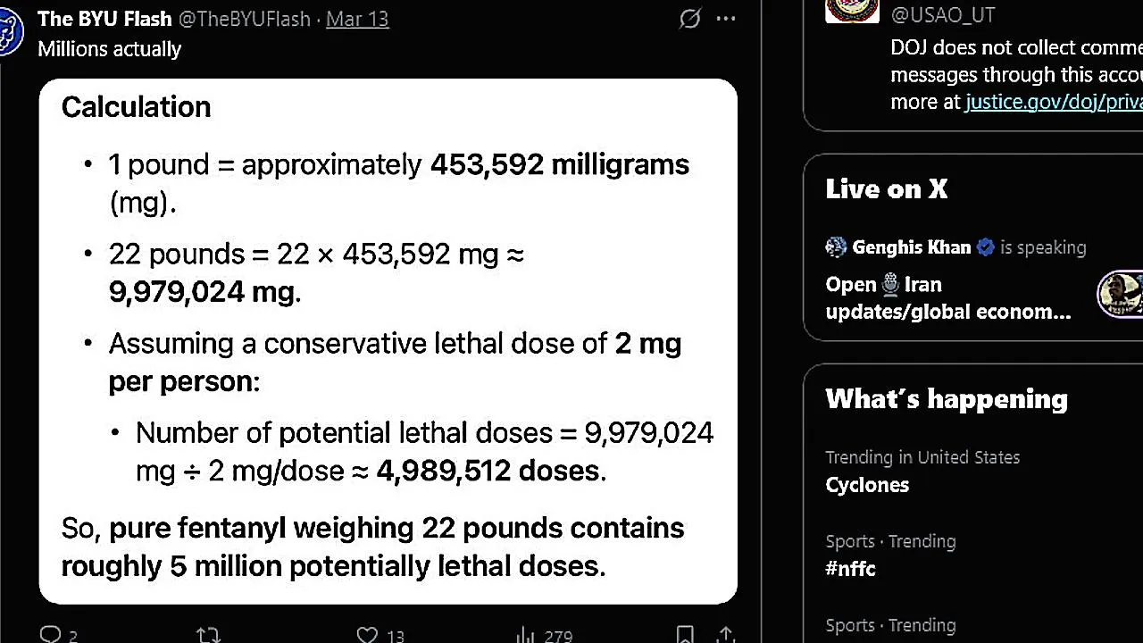The height and width of the screenshot is (643, 1143).
Task: Repost The BYU Flash tweet
Action: click(x=208, y=634)
